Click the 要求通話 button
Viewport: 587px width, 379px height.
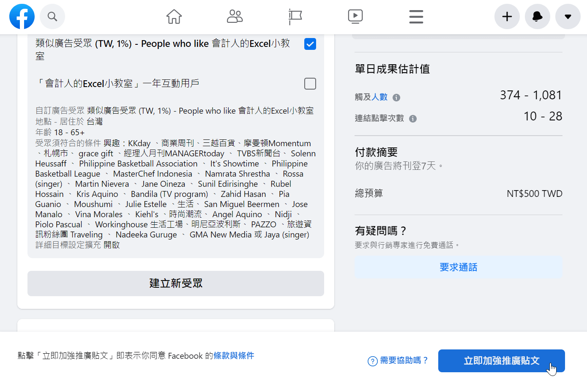point(459,267)
